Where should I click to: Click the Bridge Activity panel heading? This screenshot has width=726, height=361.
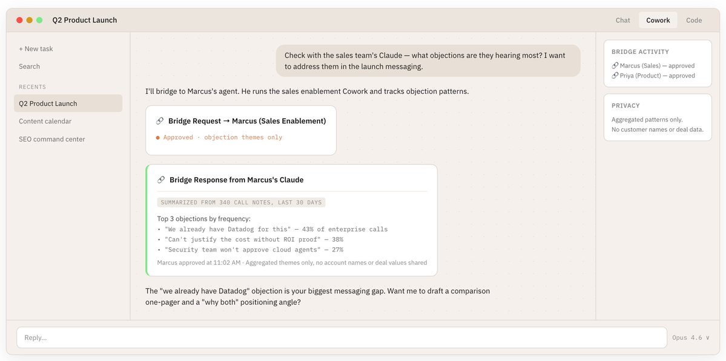(641, 52)
